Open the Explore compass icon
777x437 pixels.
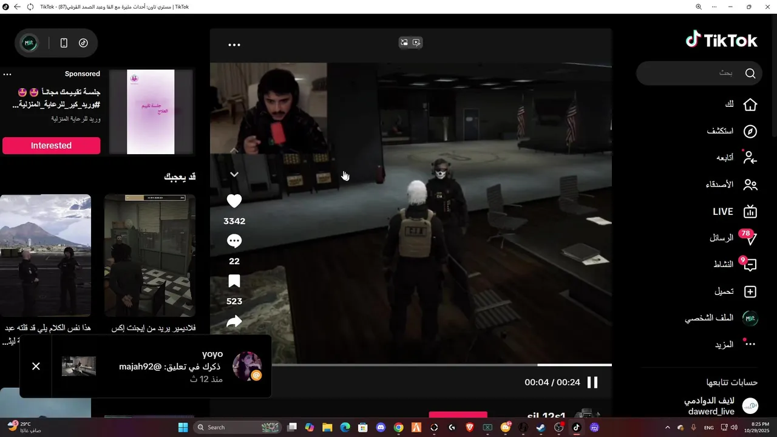click(750, 131)
